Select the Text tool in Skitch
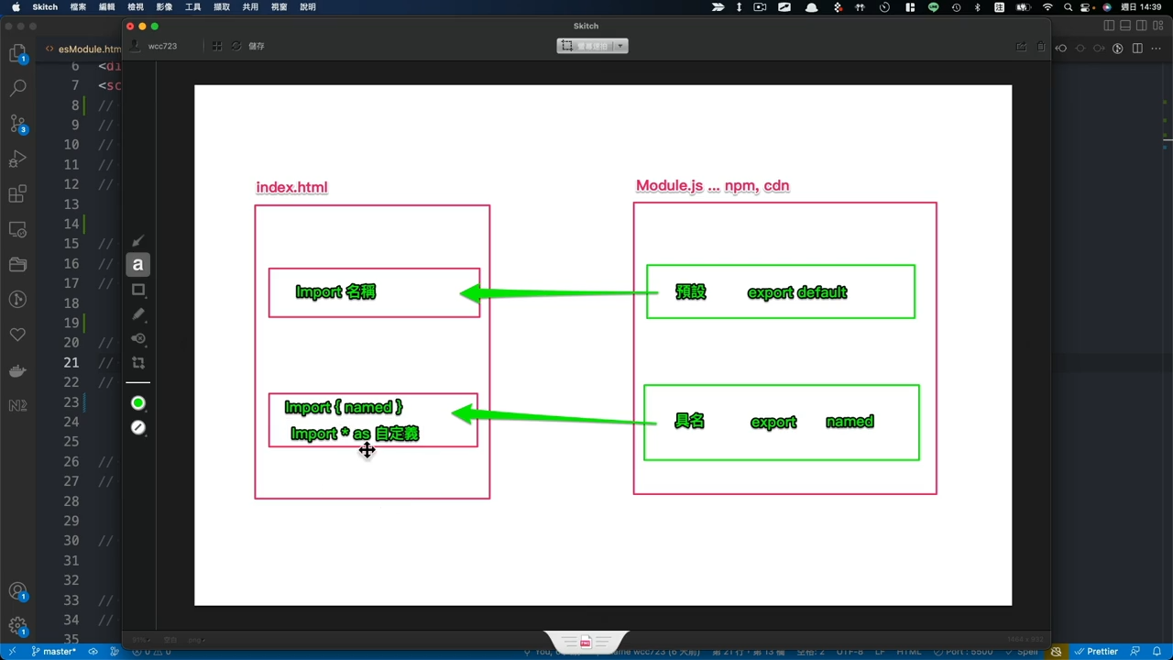The height and width of the screenshot is (660, 1173). pyautogui.click(x=138, y=265)
